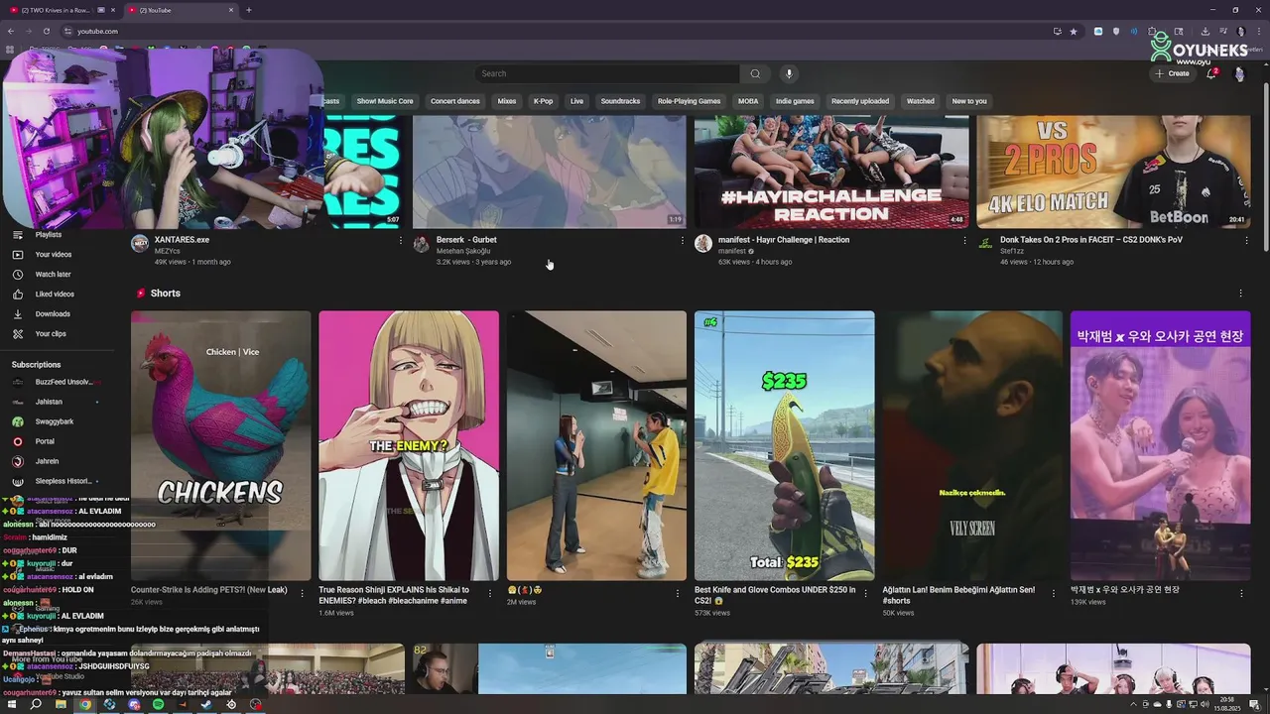Open options for Ağlattın Lan short
Image resolution: width=1270 pixels, height=714 pixels.
tap(1053, 593)
